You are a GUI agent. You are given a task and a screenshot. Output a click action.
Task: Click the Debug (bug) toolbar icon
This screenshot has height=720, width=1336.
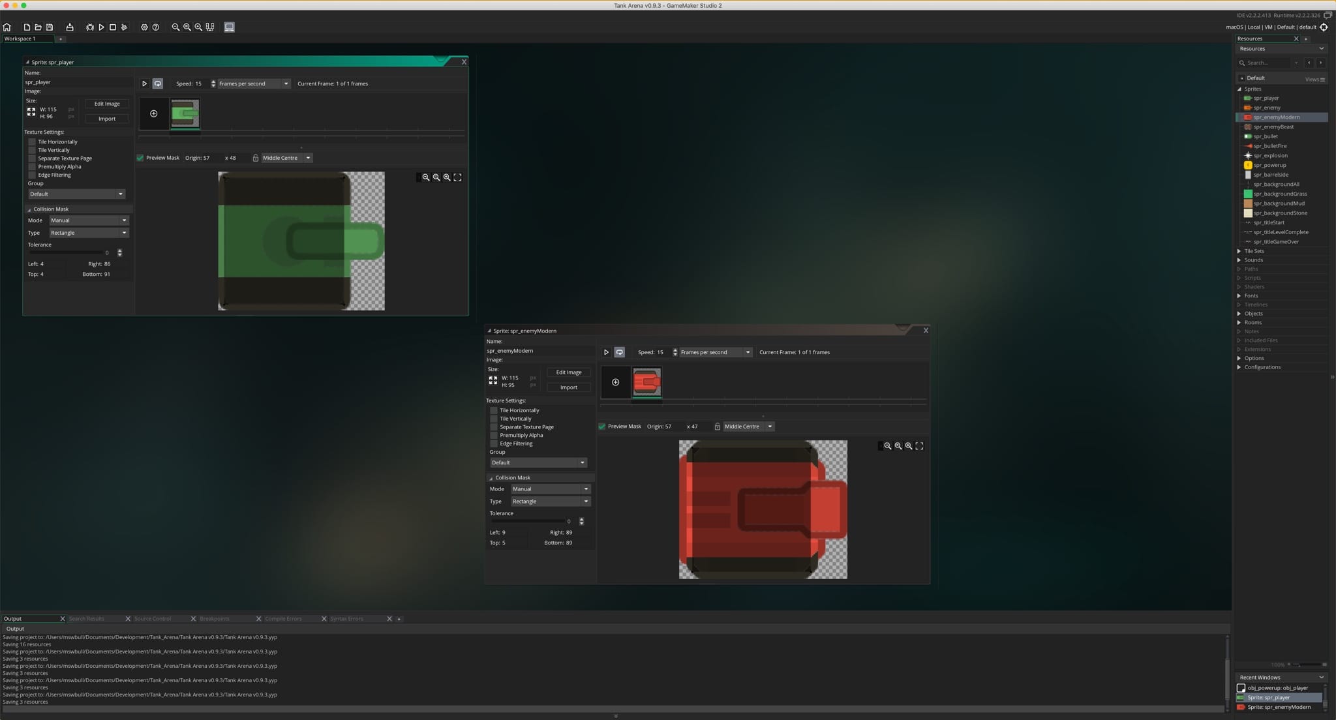coord(90,27)
